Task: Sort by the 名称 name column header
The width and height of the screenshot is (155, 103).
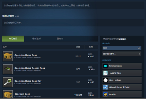Action: pos(5,47)
